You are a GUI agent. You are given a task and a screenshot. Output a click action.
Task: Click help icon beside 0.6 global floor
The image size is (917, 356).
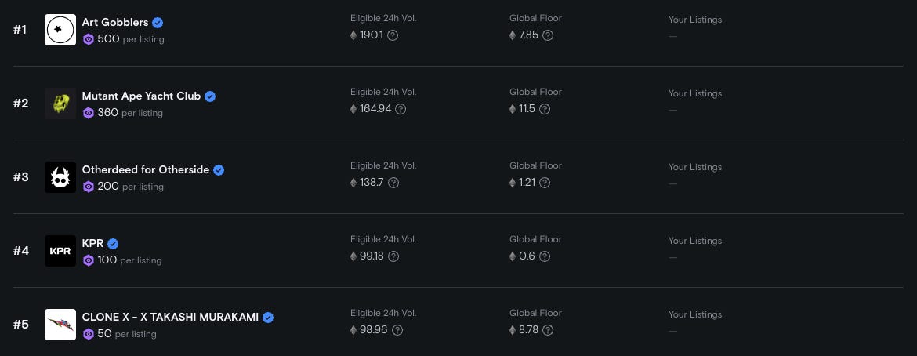point(545,256)
